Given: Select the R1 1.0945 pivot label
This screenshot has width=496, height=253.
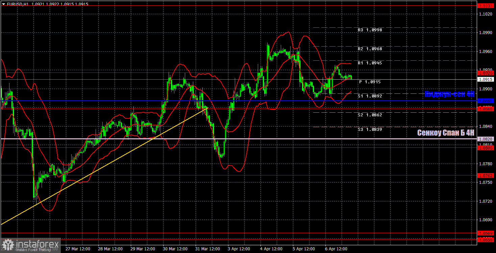Looking at the screenshot, I should 370,63.
